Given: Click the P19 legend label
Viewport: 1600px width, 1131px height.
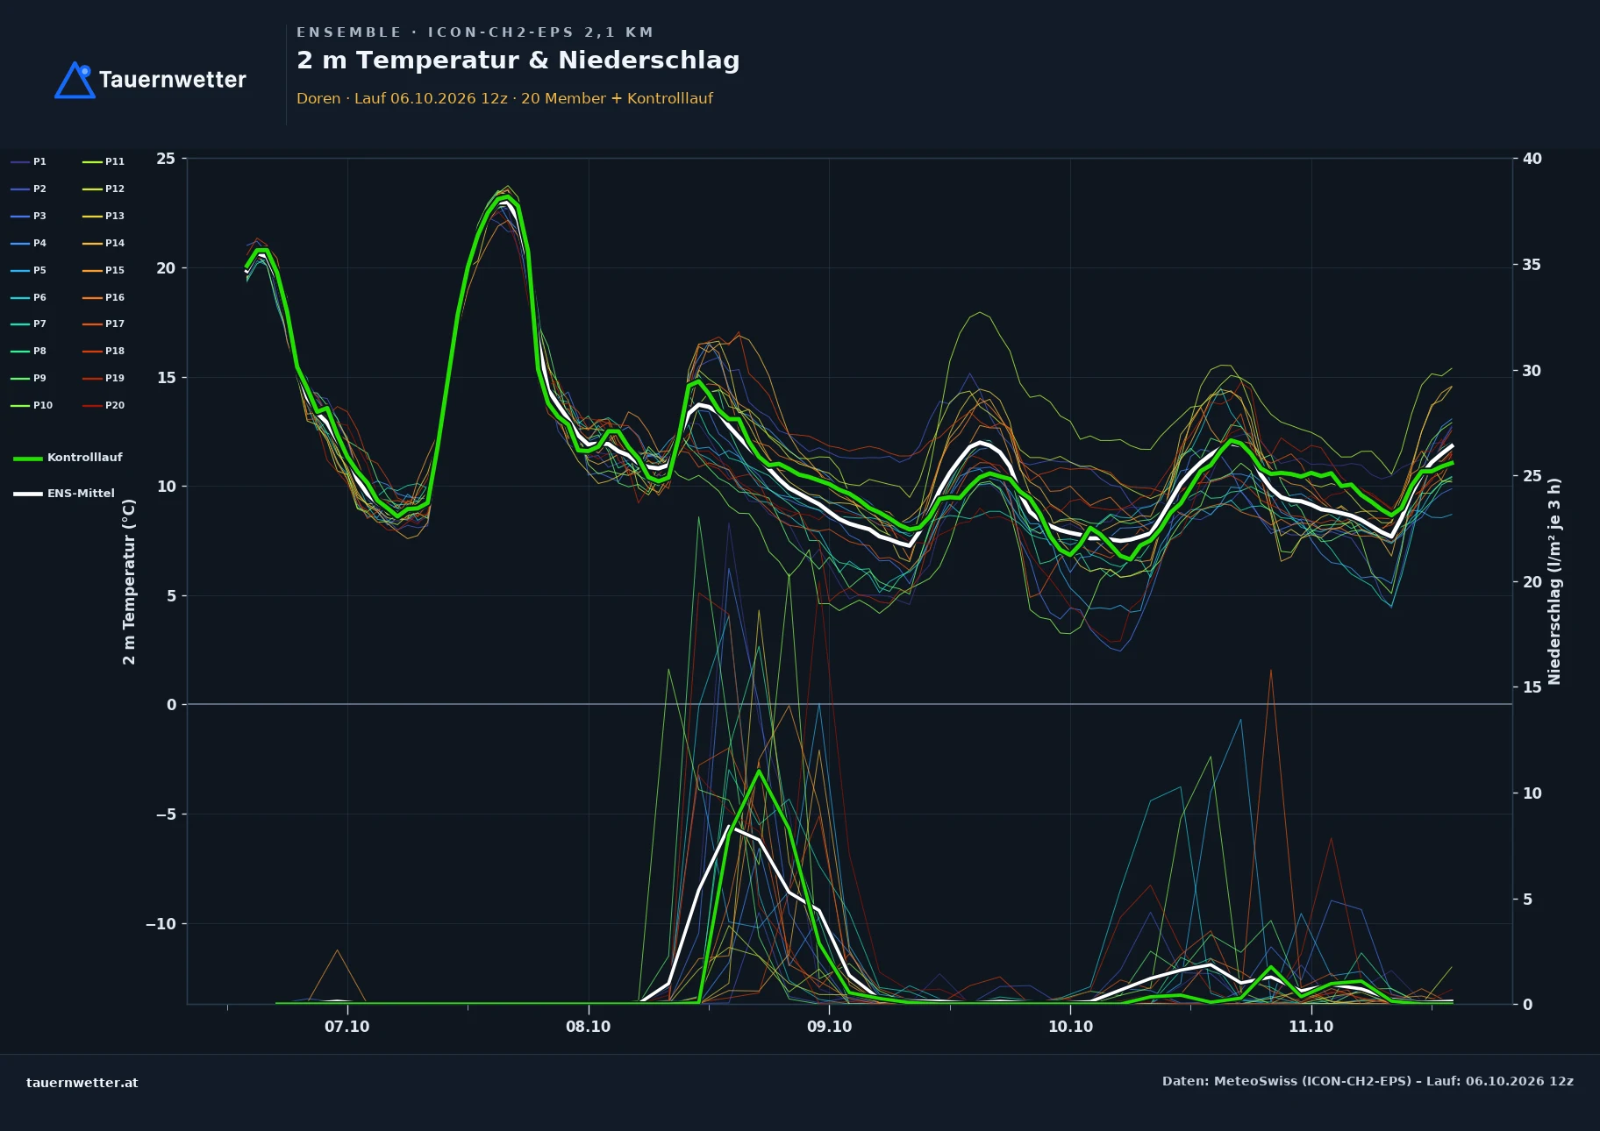Looking at the screenshot, I should [x=104, y=378].
